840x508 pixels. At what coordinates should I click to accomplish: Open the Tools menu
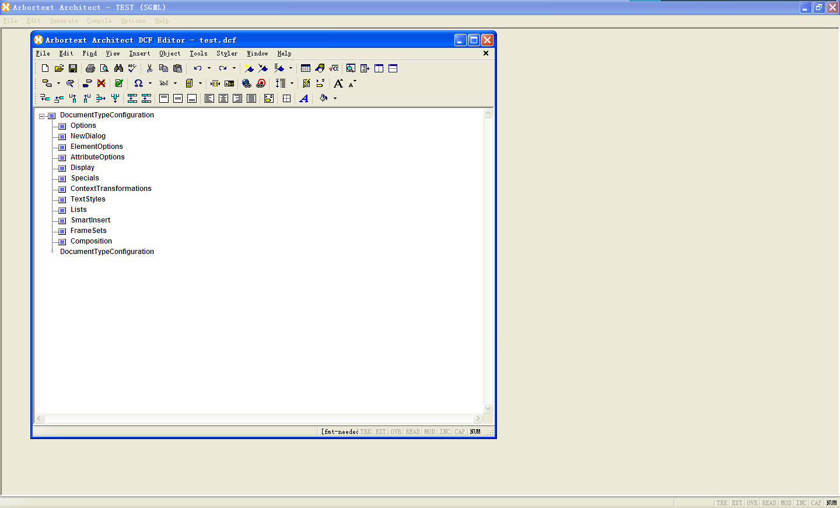(x=198, y=54)
